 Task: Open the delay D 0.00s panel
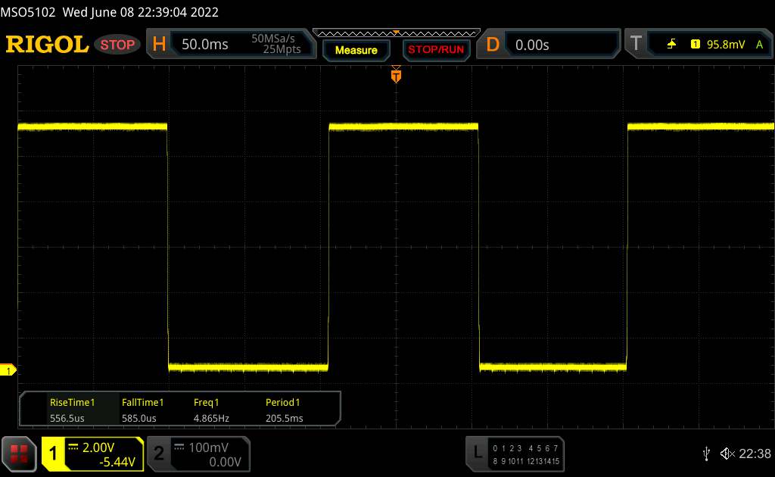pos(548,45)
